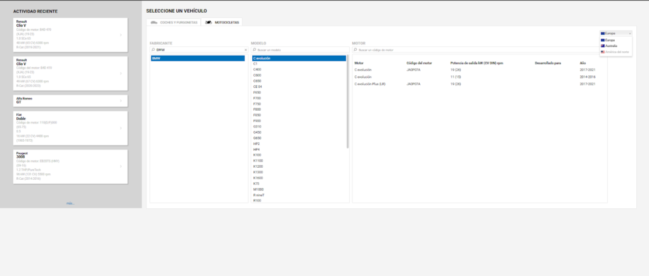
Task: Select model F900
Action: click(x=299, y=121)
